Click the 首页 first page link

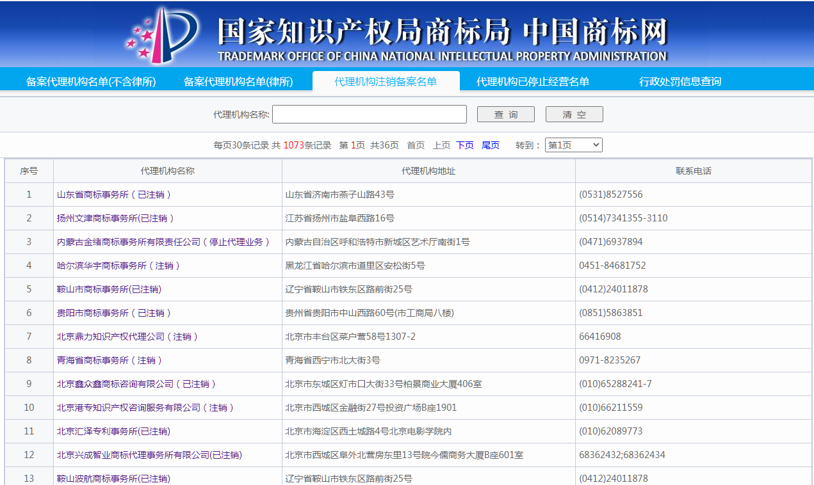coord(416,145)
